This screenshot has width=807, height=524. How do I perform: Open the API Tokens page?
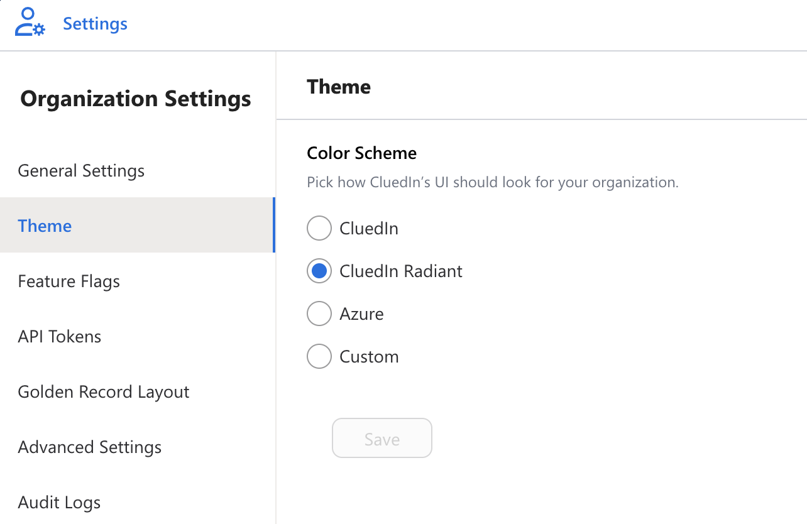point(60,337)
